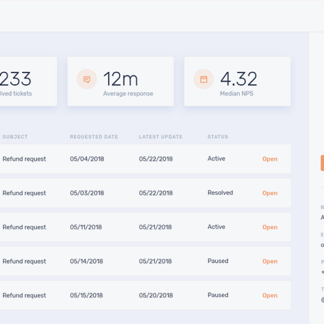Open the ticket requested on 05/14/2018
The image size is (324, 324).
270,261
